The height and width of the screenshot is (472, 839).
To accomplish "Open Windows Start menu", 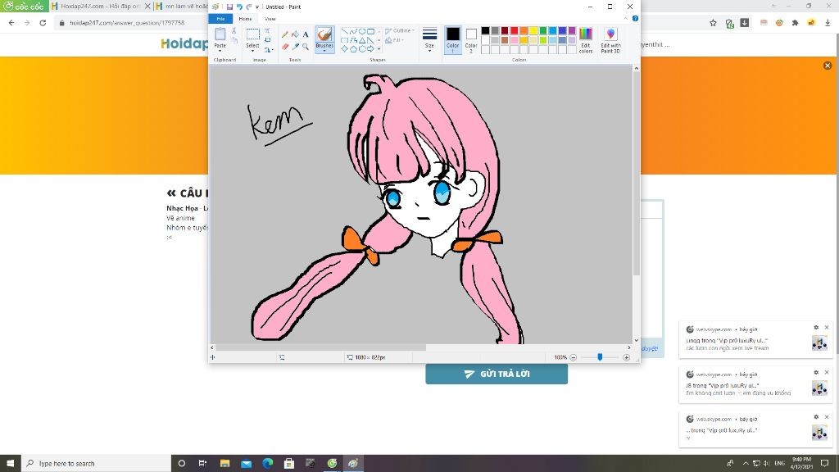I will [10, 464].
